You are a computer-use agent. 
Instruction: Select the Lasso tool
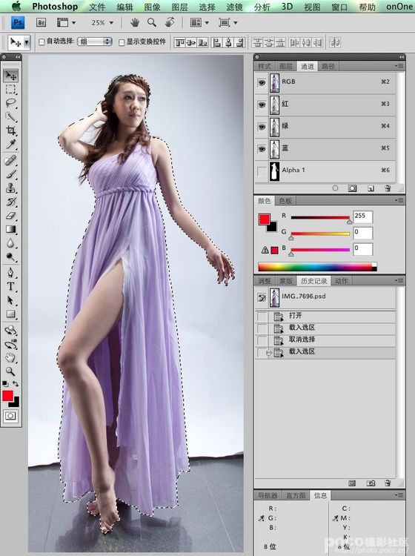point(11,103)
